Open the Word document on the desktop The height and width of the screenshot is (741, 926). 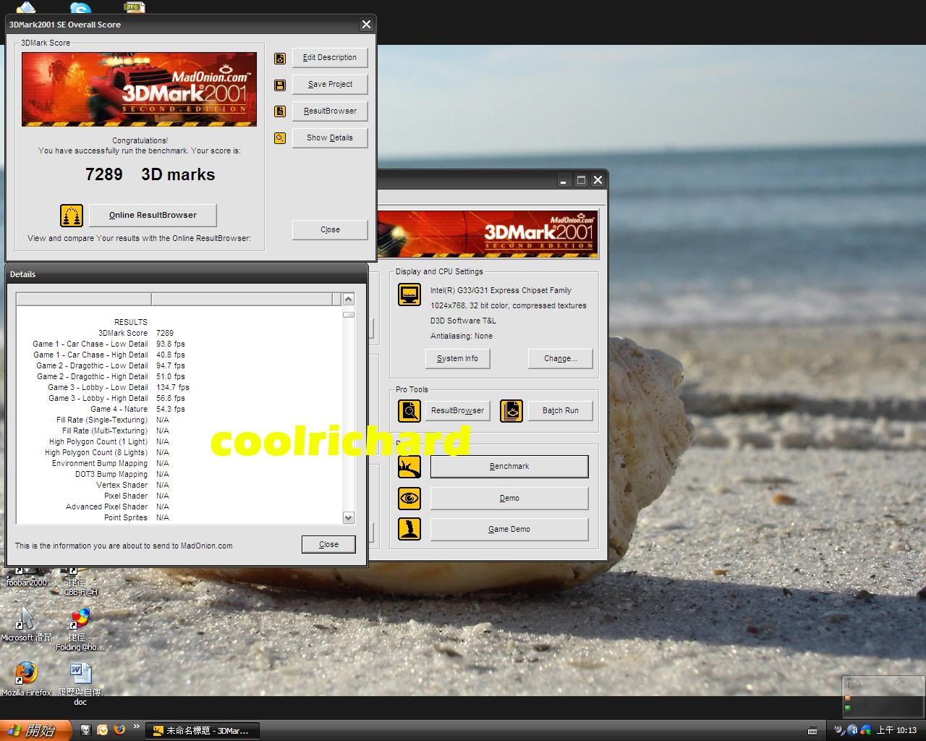[x=80, y=684]
